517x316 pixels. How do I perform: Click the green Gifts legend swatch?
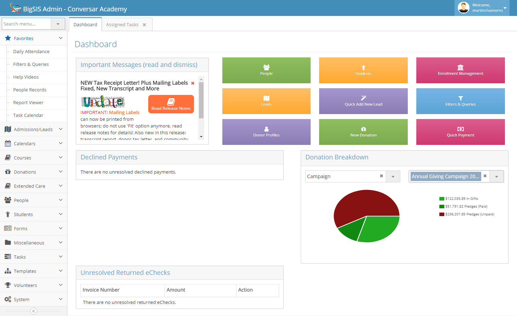[x=442, y=199]
